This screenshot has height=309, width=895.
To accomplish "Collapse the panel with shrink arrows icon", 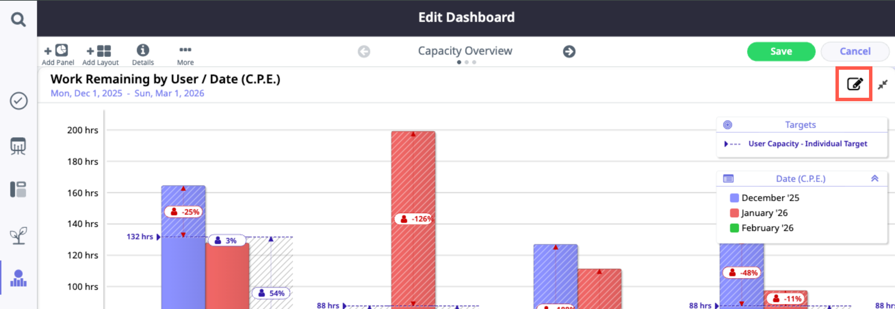I will click(x=882, y=85).
